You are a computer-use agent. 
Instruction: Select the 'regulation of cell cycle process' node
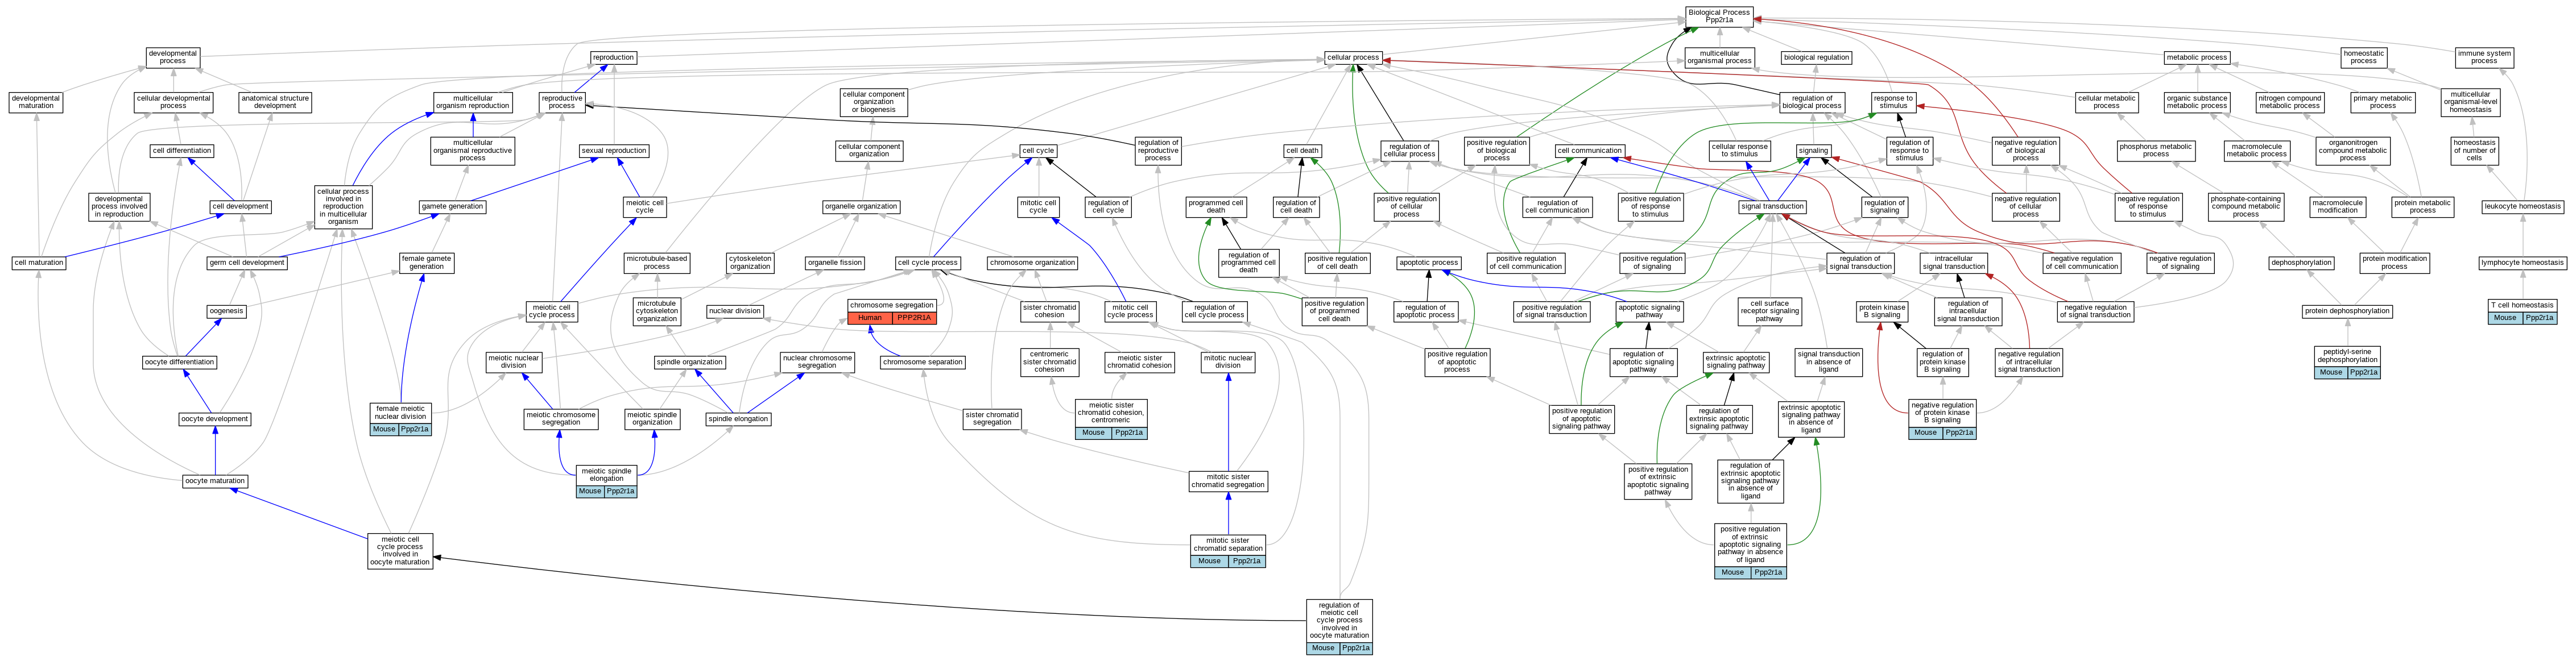click(x=1214, y=311)
